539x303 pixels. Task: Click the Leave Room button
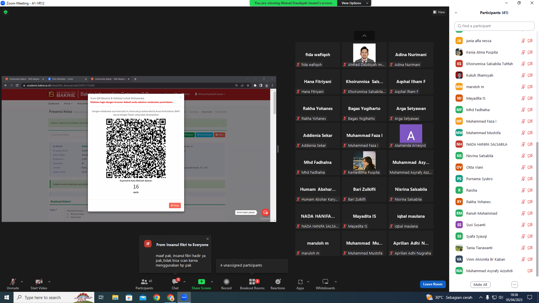pyautogui.click(x=433, y=284)
